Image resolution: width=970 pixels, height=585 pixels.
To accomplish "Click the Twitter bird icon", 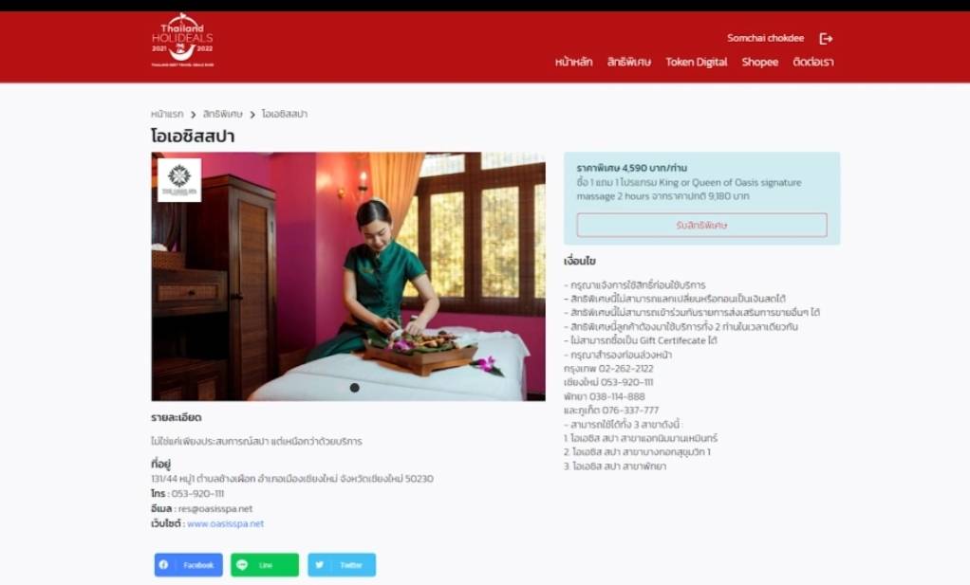I will 319,564.
